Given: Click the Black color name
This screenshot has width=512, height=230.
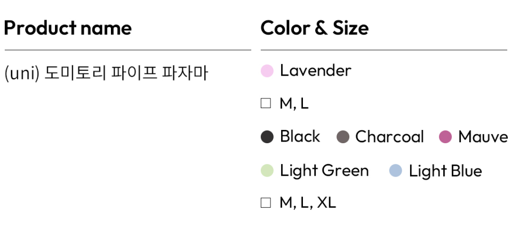Looking at the screenshot, I should coord(300,137).
